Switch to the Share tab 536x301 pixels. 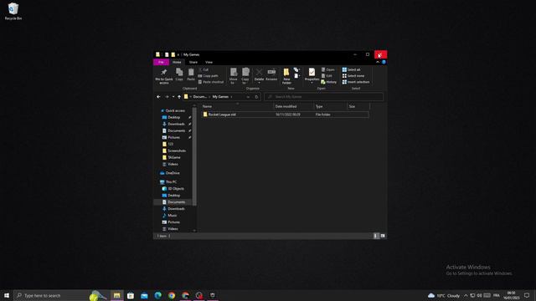193,62
